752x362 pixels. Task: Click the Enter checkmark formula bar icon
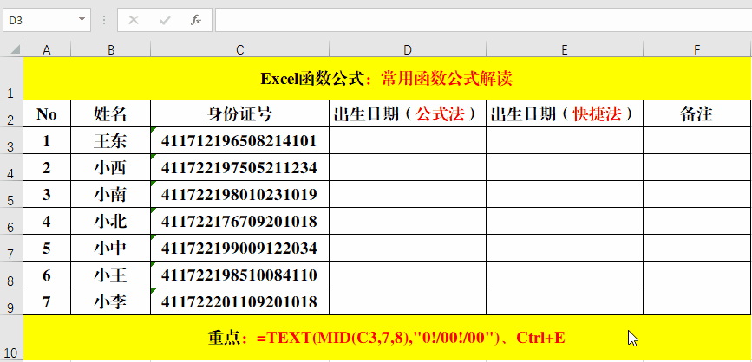pos(165,20)
